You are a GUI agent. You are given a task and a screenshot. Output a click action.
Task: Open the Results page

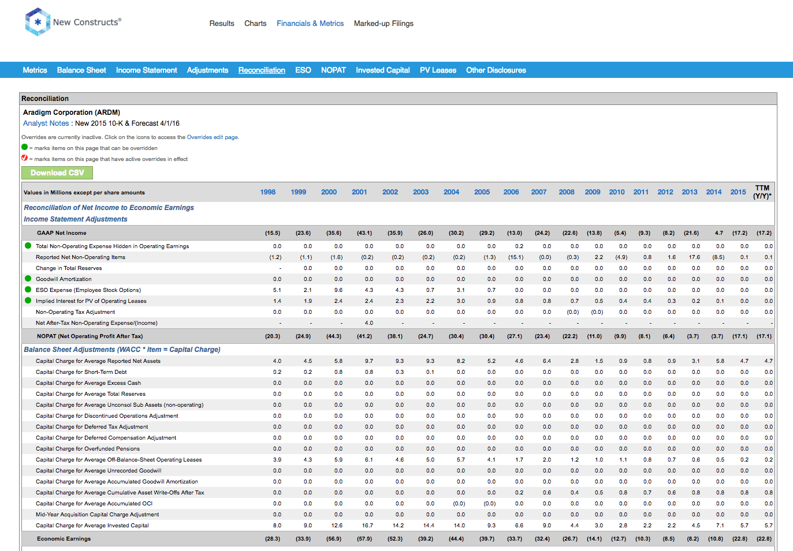click(222, 24)
